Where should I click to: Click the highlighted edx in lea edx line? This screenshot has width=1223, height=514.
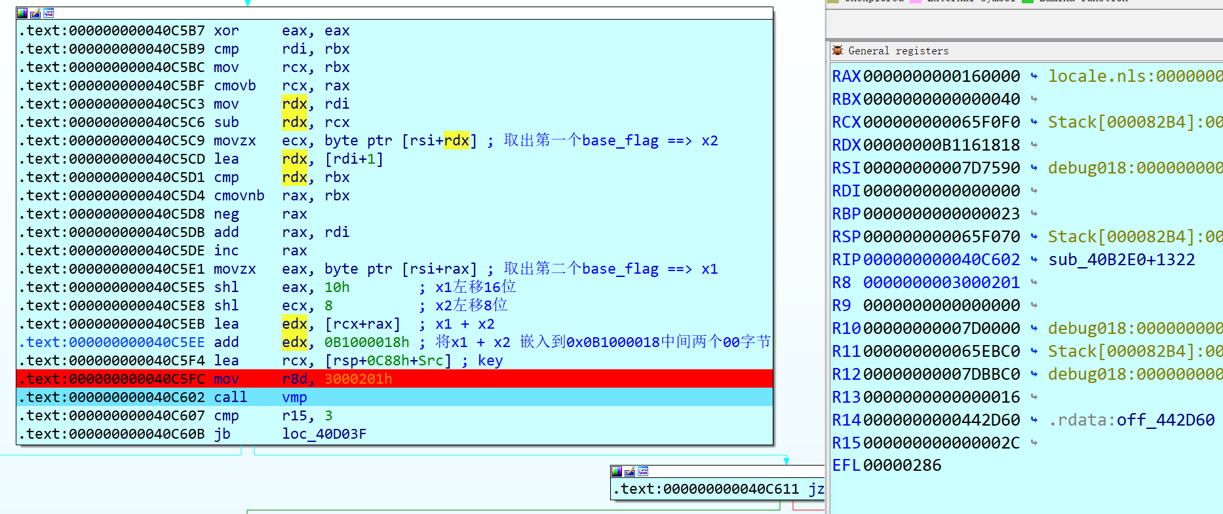pos(294,323)
